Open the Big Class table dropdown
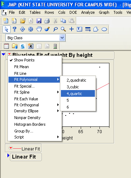Image resolution: width=131 pixels, height=178 pixels. click(62, 38)
